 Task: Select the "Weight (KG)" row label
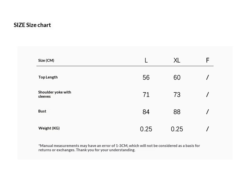tap(49, 128)
